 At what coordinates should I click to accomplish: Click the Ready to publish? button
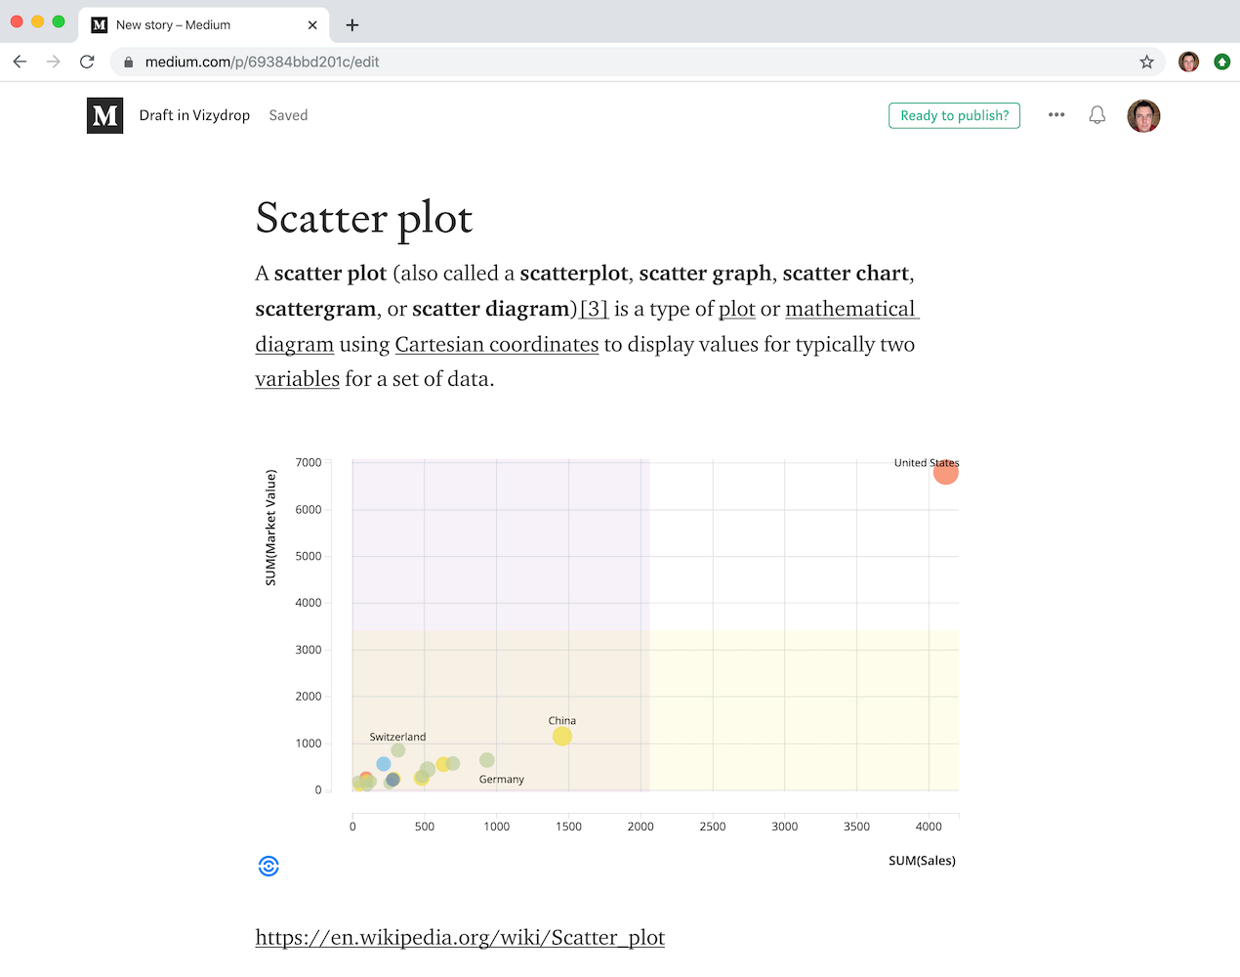(954, 115)
